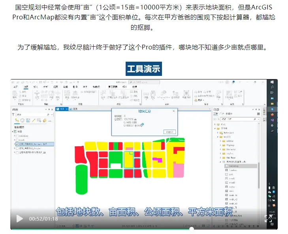Open Visual Studio from the Windows taskbar
The width and height of the screenshot is (288, 234).
[x=272, y=120]
